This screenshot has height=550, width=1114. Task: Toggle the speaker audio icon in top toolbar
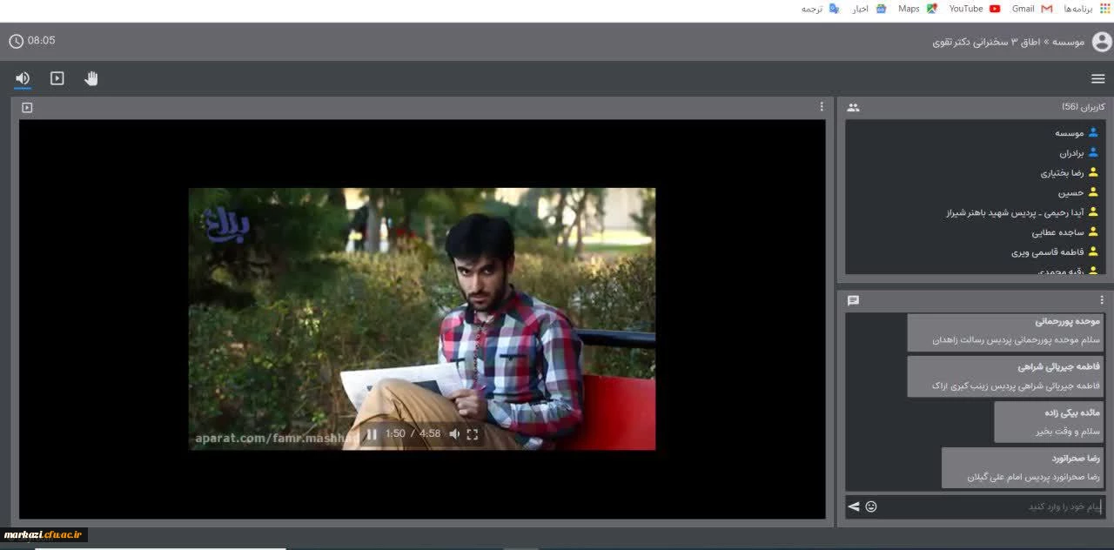(23, 78)
